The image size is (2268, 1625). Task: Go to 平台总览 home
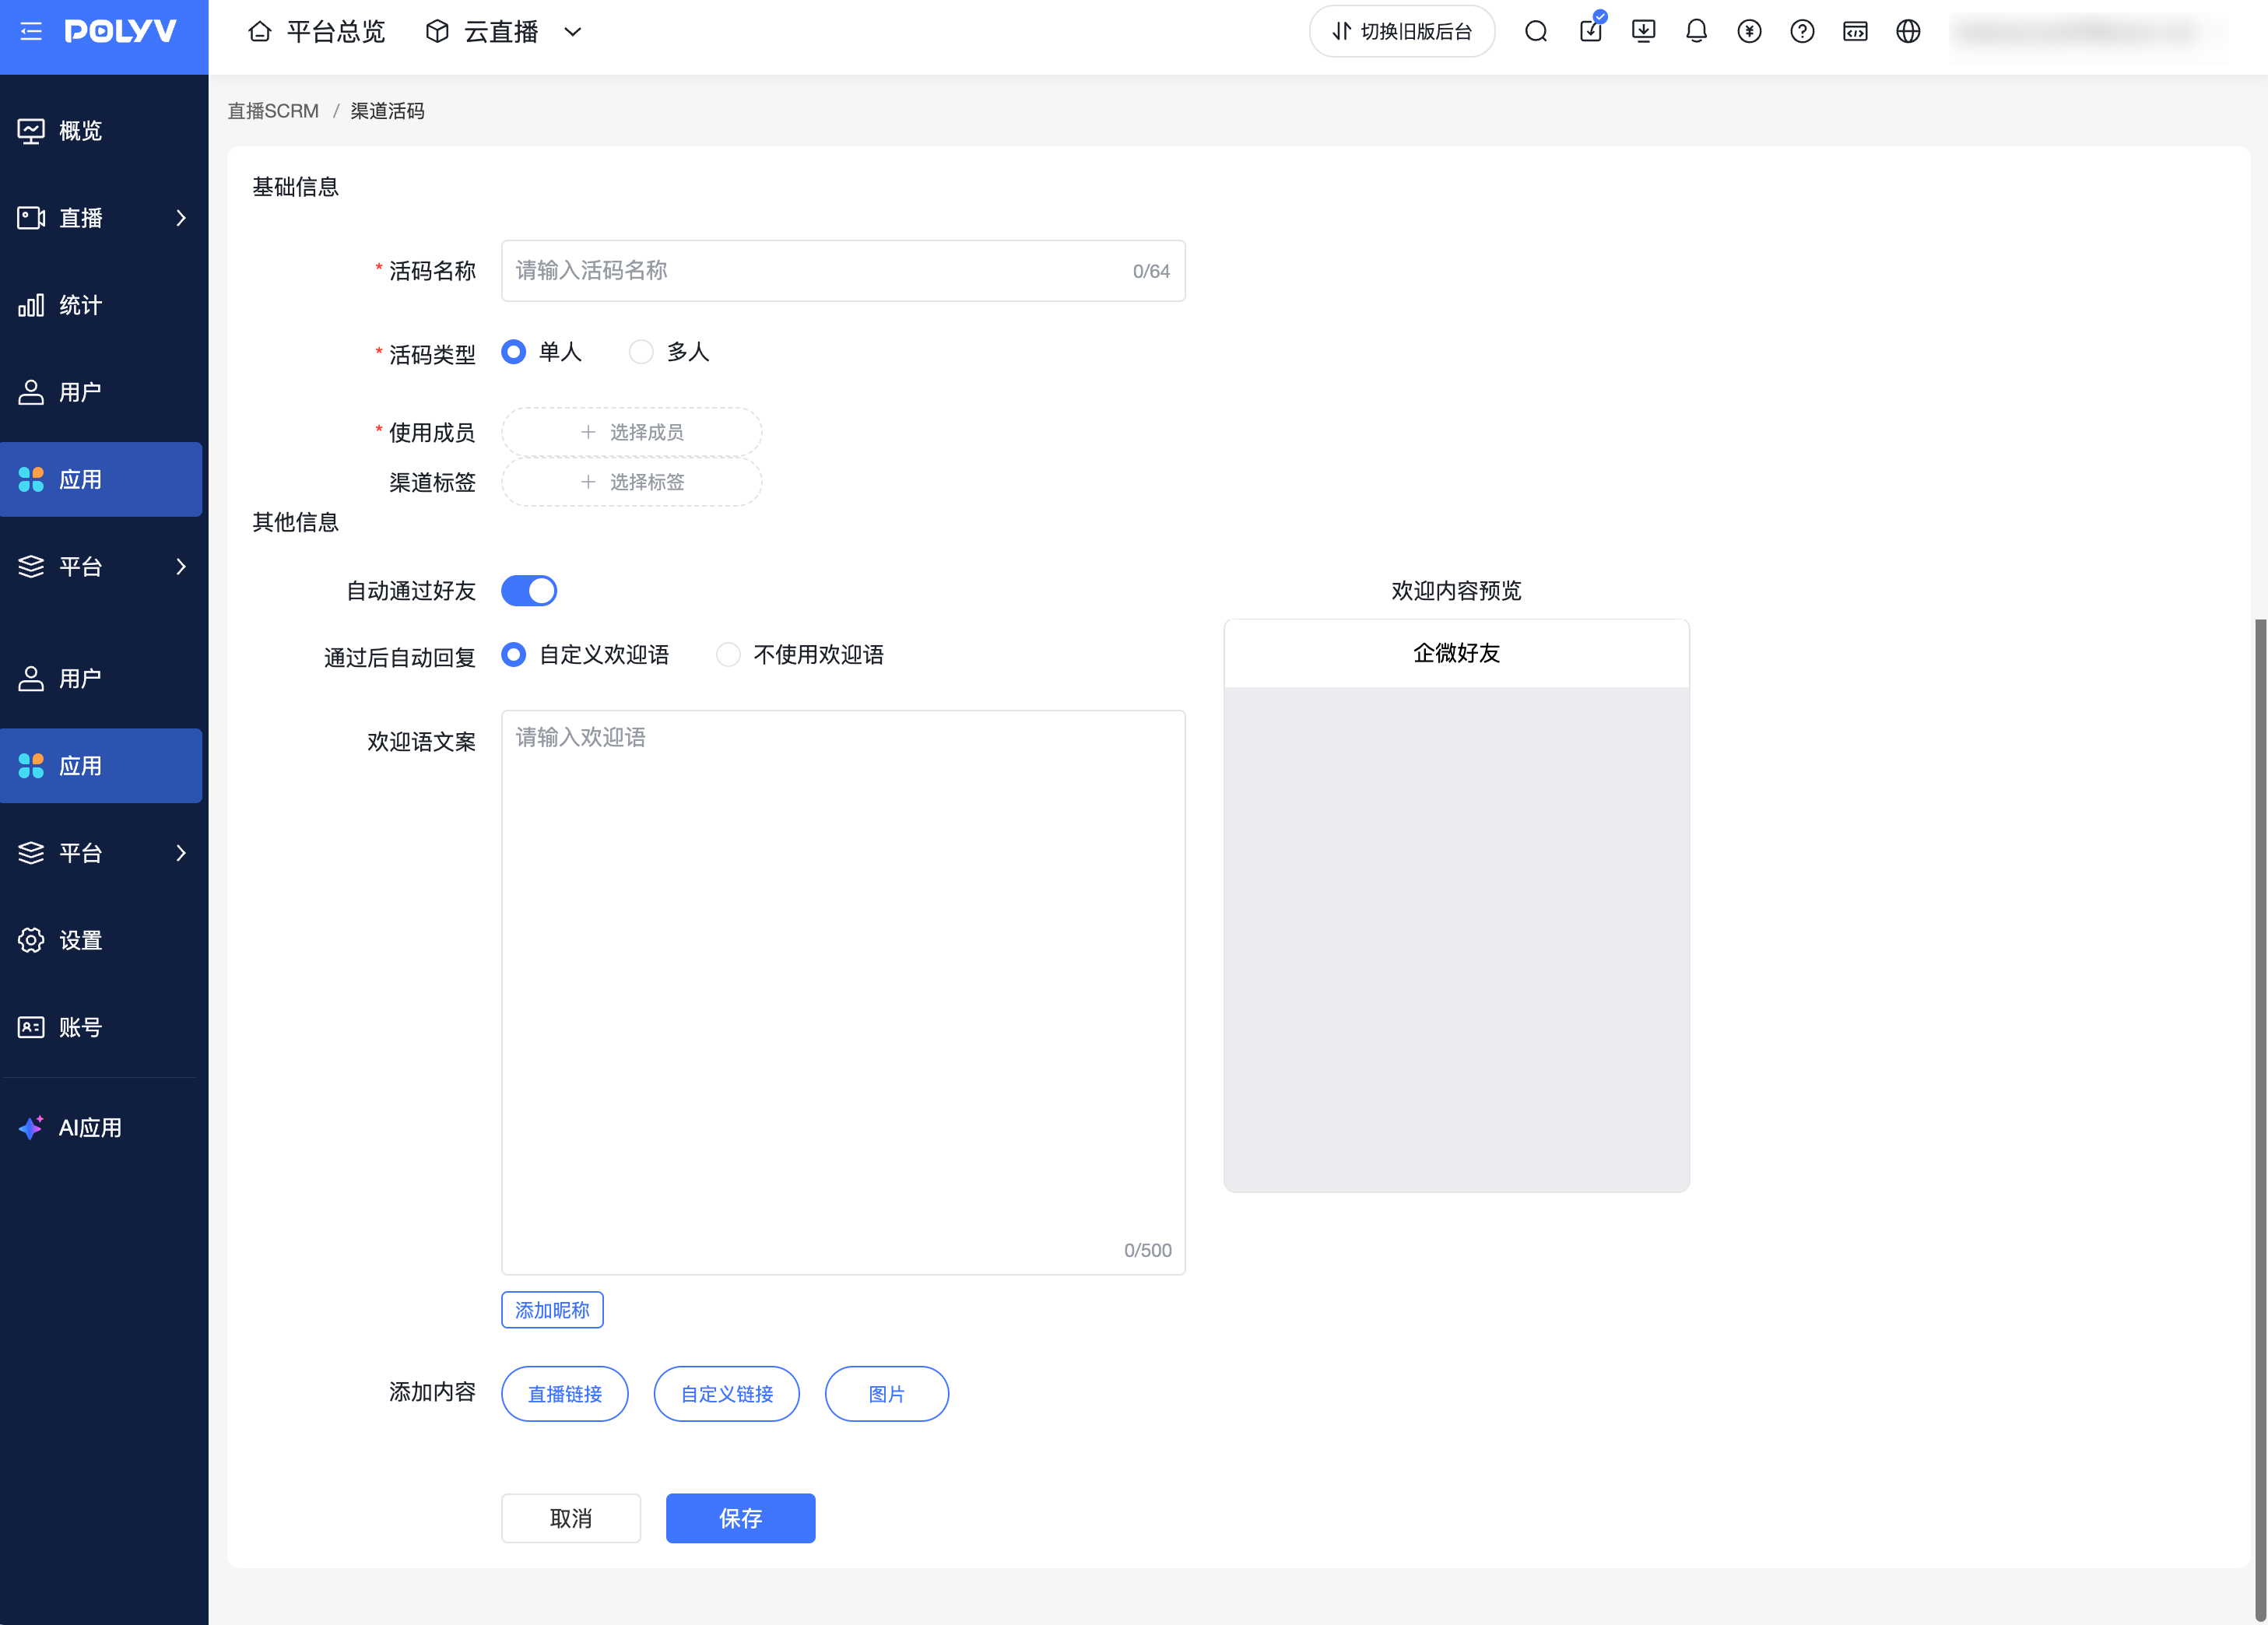point(316,31)
